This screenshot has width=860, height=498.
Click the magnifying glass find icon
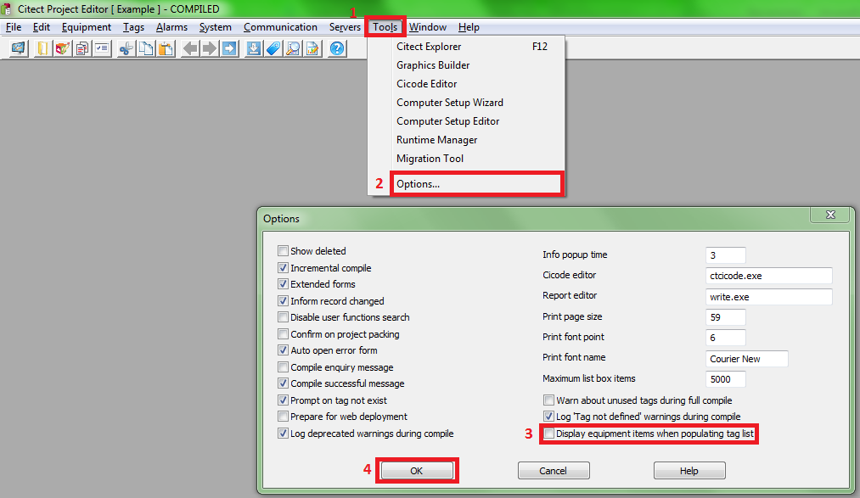click(x=293, y=48)
